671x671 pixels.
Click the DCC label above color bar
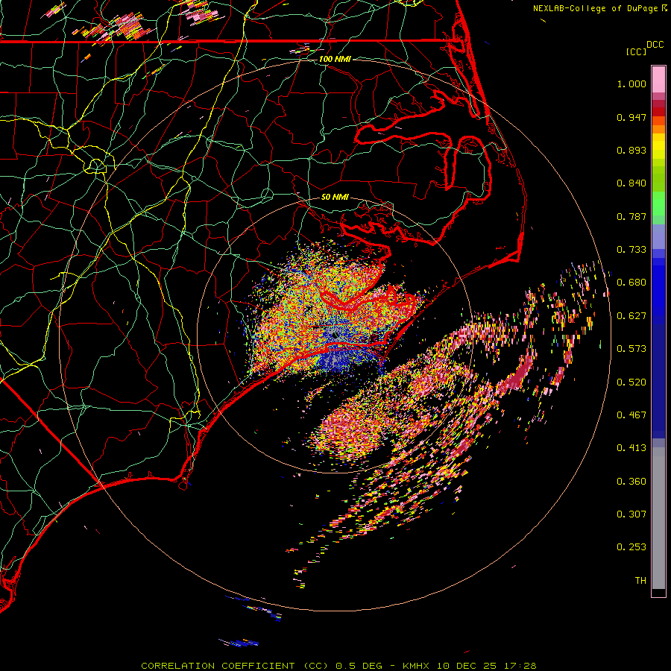pyautogui.click(x=655, y=45)
